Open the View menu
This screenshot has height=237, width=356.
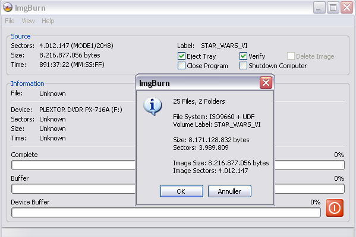click(x=28, y=21)
